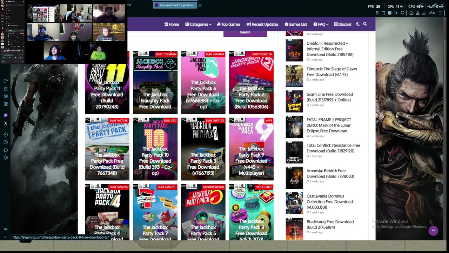Open the original Jackbox Party Pack card

(x=107, y=149)
